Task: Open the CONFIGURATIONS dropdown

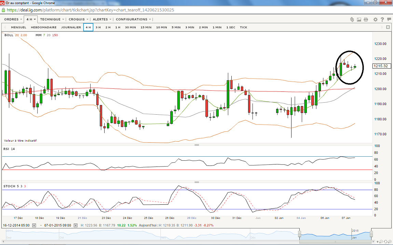Action: 133,19
